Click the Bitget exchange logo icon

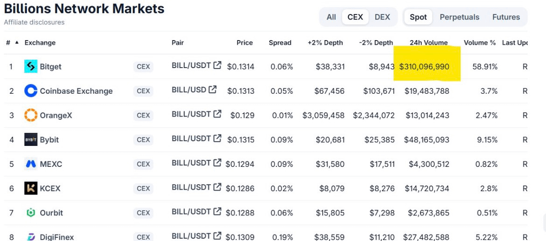(31, 66)
